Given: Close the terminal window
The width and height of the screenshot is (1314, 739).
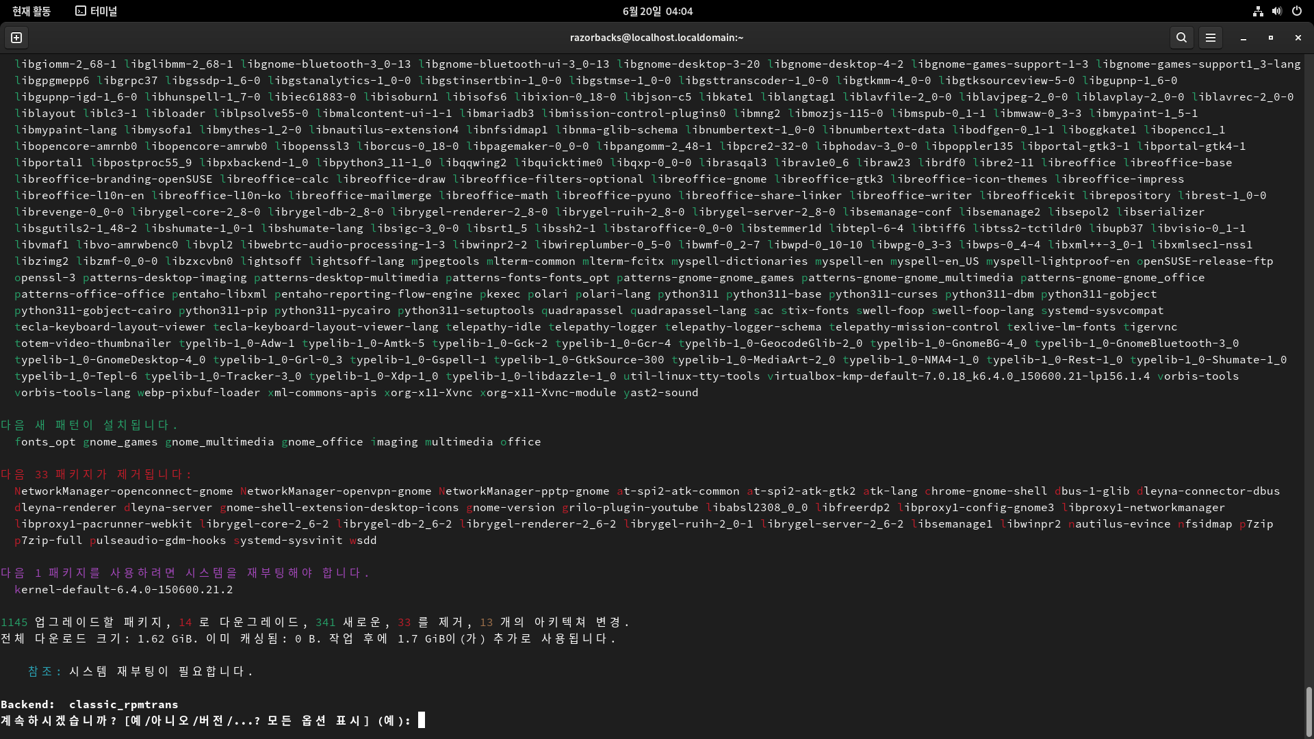Looking at the screenshot, I should point(1298,38).
